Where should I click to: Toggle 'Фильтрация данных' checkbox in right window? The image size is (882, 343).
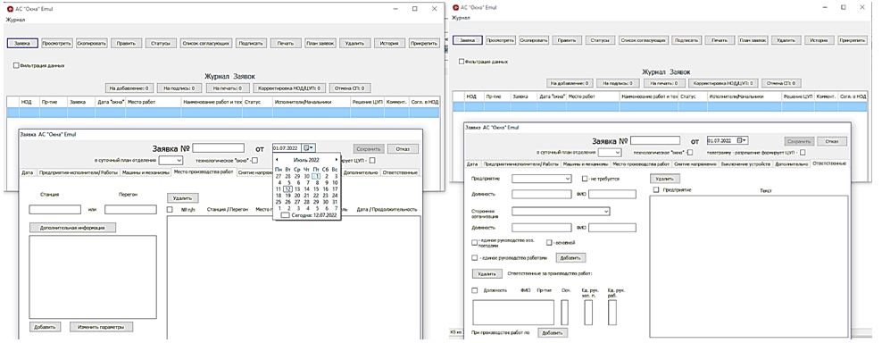(462, 62)
